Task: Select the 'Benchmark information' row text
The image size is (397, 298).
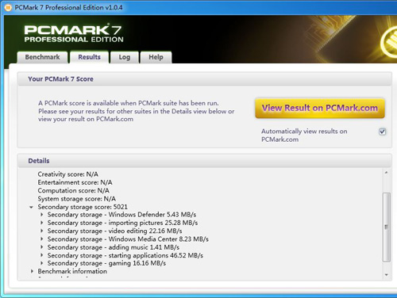Action: coord(72,271)
